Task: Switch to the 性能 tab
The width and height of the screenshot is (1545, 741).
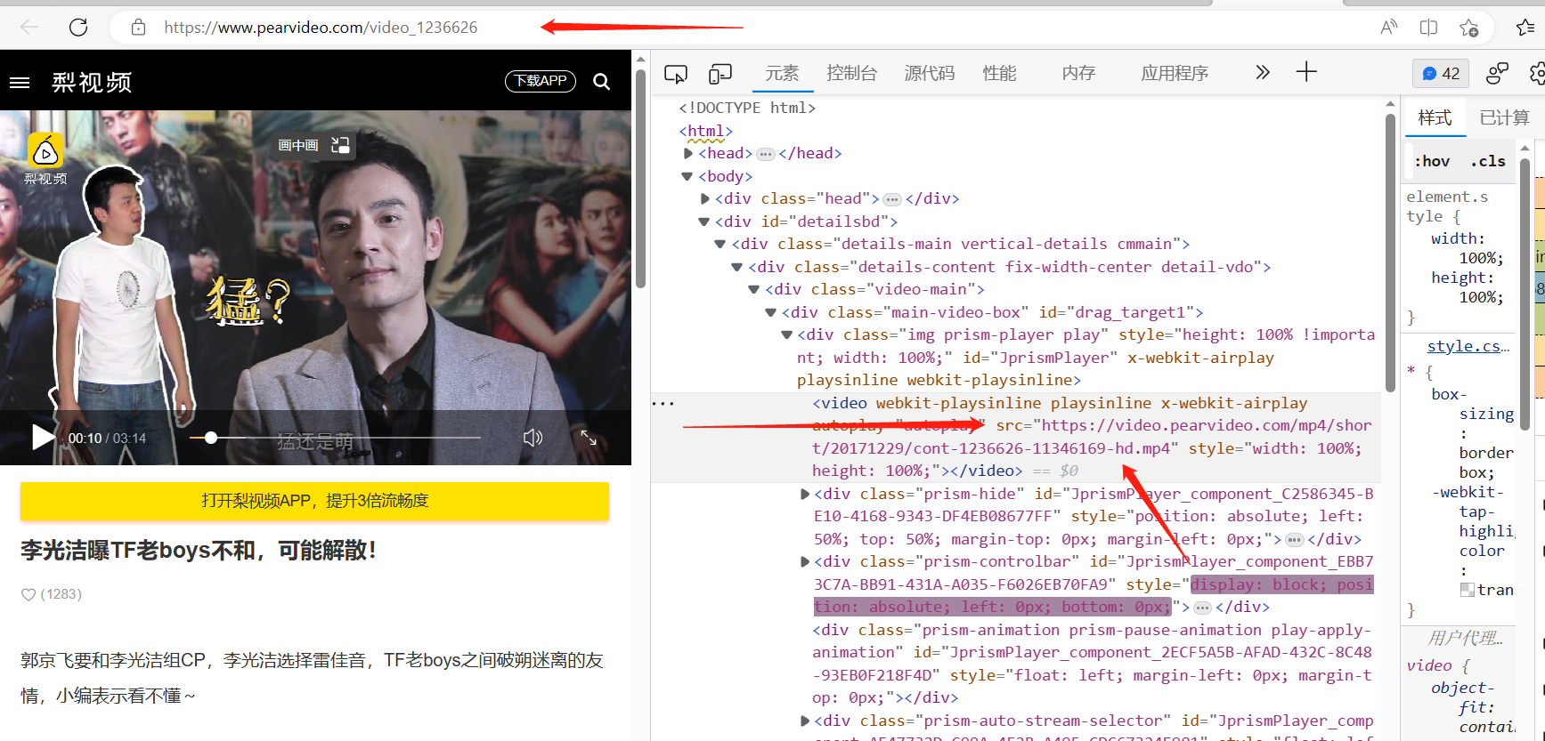Action: 999,73
